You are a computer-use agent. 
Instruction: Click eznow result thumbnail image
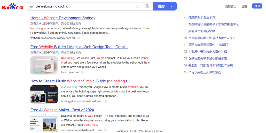[x=44, y=65]
